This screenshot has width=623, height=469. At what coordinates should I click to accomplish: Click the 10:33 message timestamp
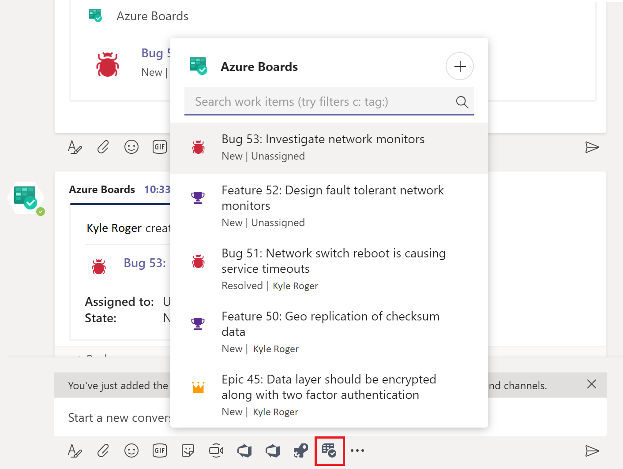157,190
